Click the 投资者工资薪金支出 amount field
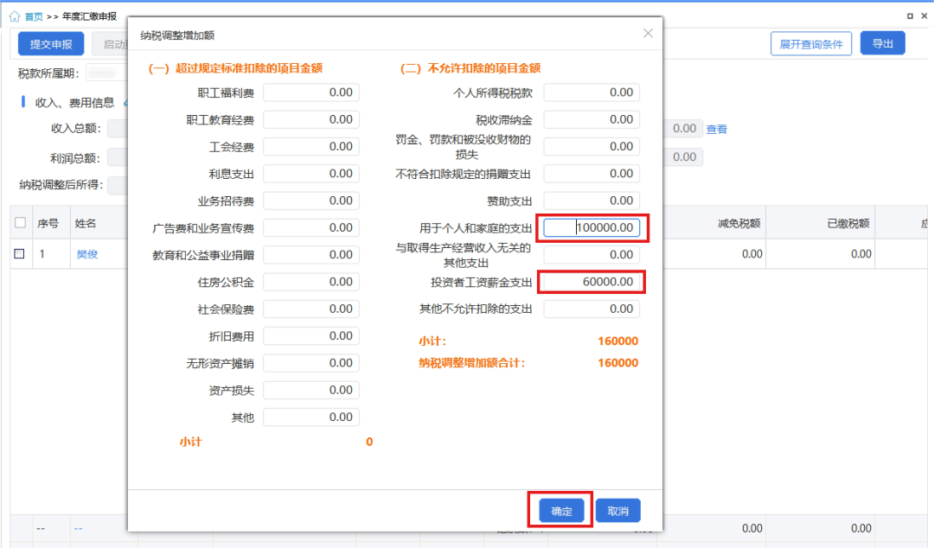Screen dimensions: 934x548 pos(592,282)
